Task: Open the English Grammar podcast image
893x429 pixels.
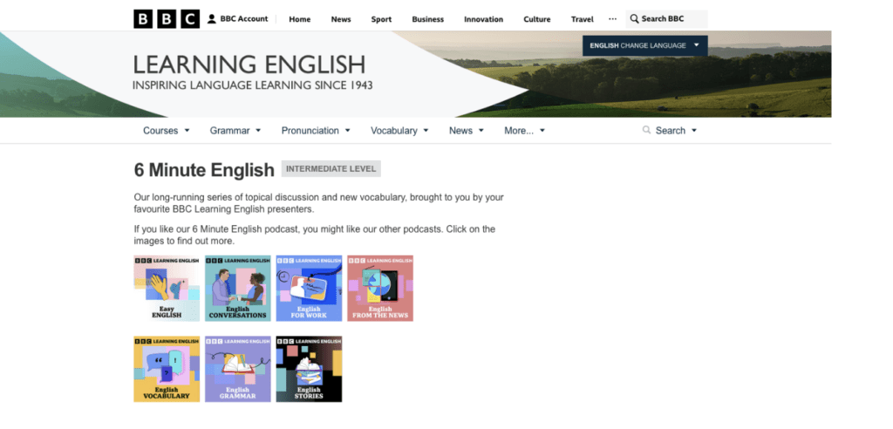Action: click(238, 369)
